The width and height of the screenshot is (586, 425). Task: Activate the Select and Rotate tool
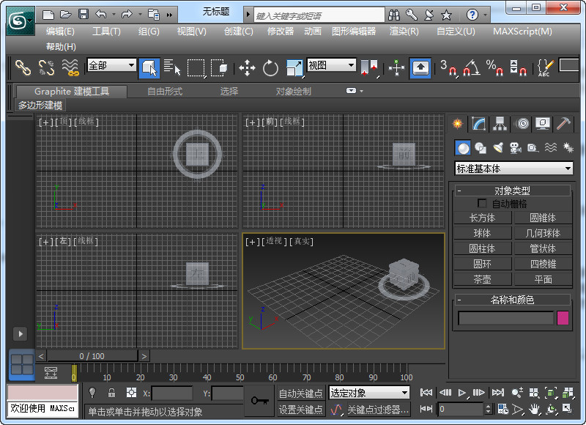tap(270, 67)
